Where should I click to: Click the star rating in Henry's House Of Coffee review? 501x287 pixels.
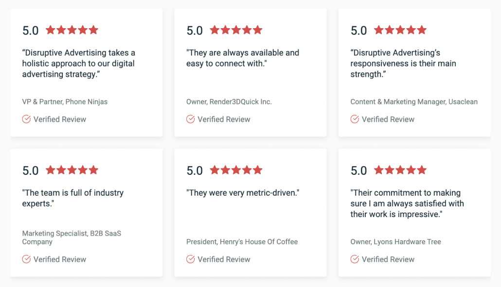(x=236, y=170)
